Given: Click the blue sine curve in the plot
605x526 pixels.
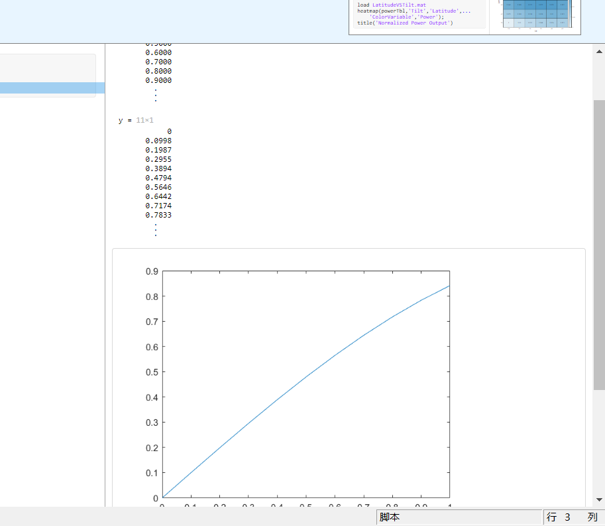Looking at the screenshot, I should pyautogui.click(x=306, y=377).
